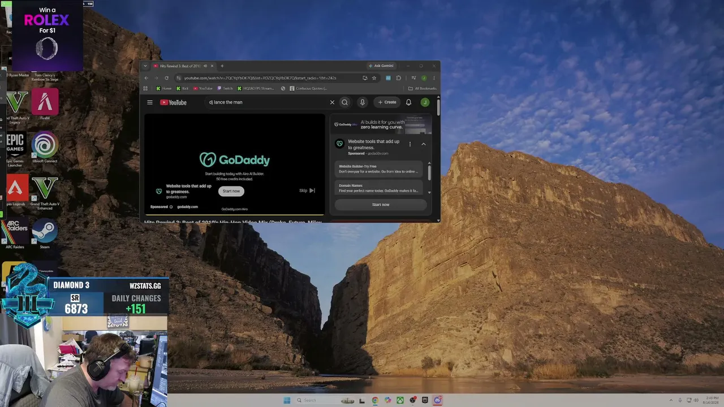Click the YouTube Create button
The width and height of the screenshot is (724, 407).
coord(387,102)
